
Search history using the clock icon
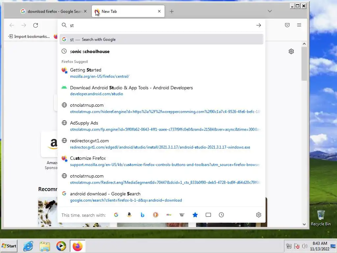(x=221, y=215)
